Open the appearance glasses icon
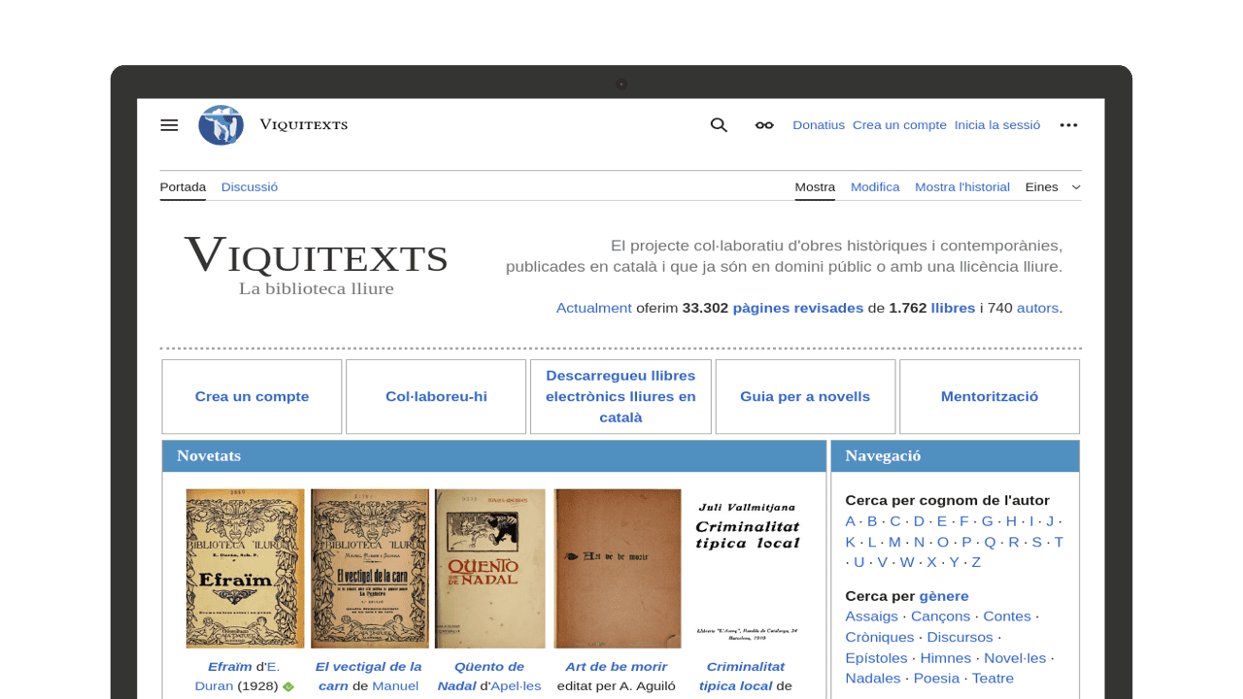 764,125
